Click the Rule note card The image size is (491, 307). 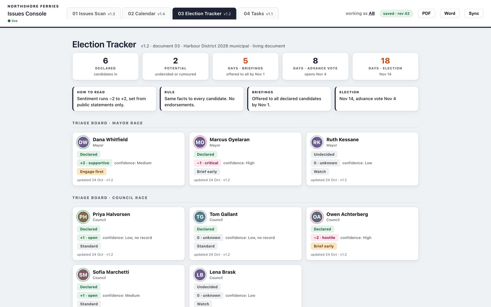pyautogui.click(x=202, y=99)
